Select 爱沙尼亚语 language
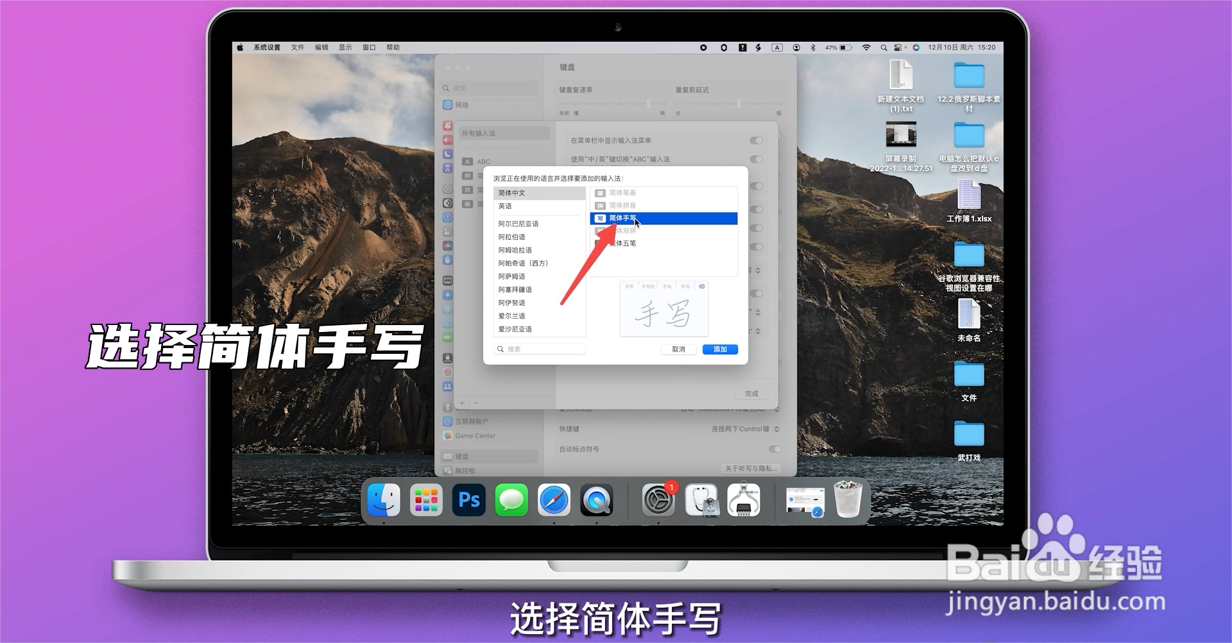 (x=539, y=329)
